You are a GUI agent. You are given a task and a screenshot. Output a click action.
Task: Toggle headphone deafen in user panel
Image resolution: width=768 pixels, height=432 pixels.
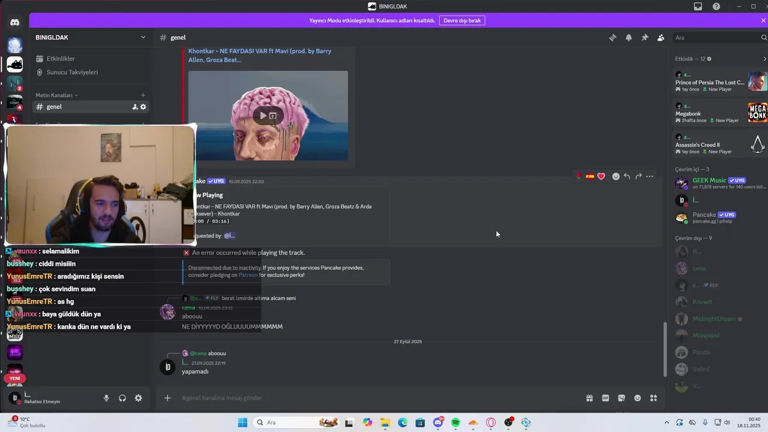tap(122, 398)
